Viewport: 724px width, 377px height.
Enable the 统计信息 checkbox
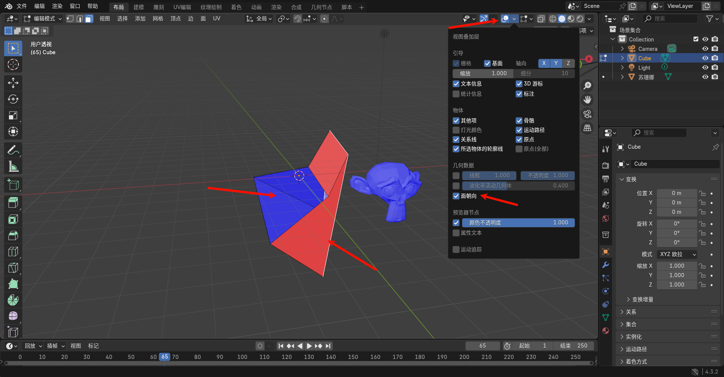click(456, 94)
